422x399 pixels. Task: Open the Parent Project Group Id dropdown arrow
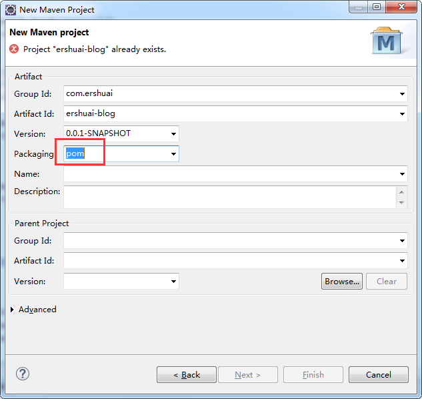tap(402, 241)
